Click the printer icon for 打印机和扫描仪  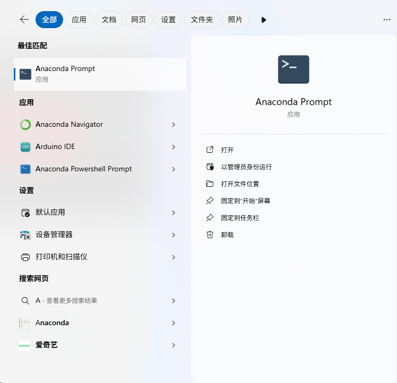(x=25, y=257)
